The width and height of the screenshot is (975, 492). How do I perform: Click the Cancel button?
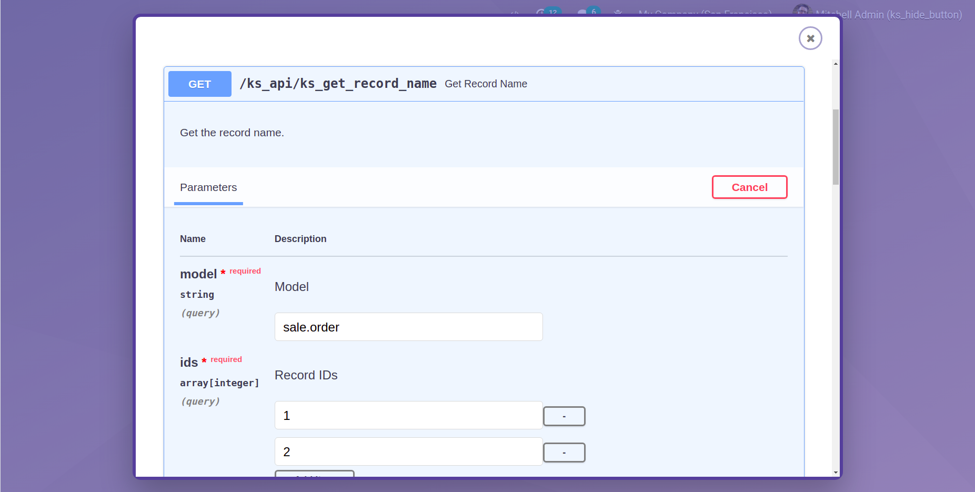click(x=749, y=187)
